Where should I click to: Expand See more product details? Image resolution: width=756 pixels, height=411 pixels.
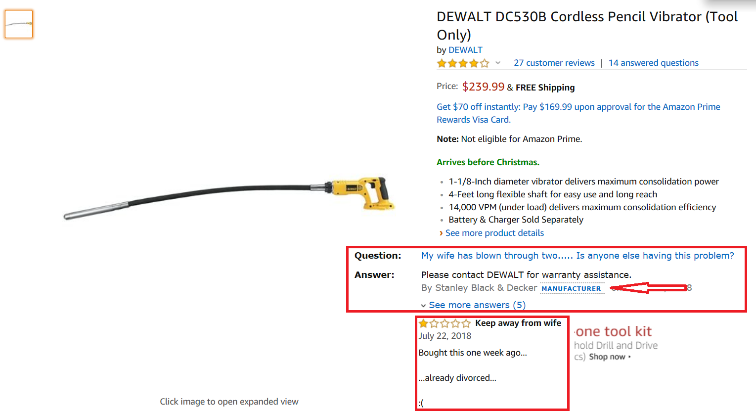tap(494, 233)
